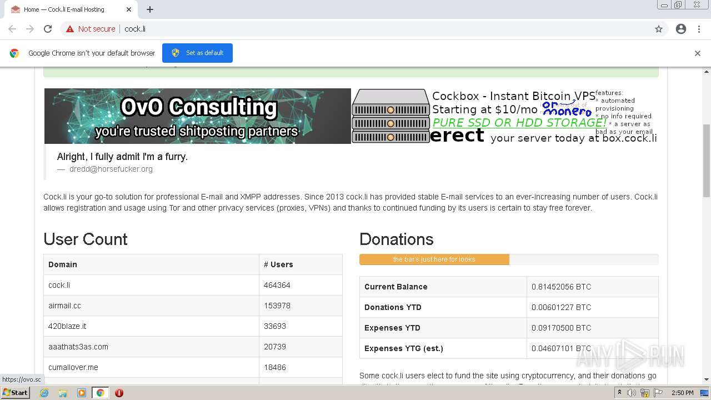Open the Chrome profile avatar menu

pyautogui.click(x=681, y=29)
